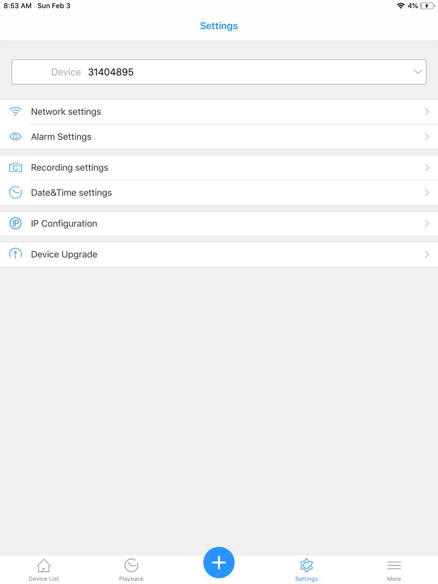Open Date&Time settings row
The image size is (438, 584).
[219, 193]
